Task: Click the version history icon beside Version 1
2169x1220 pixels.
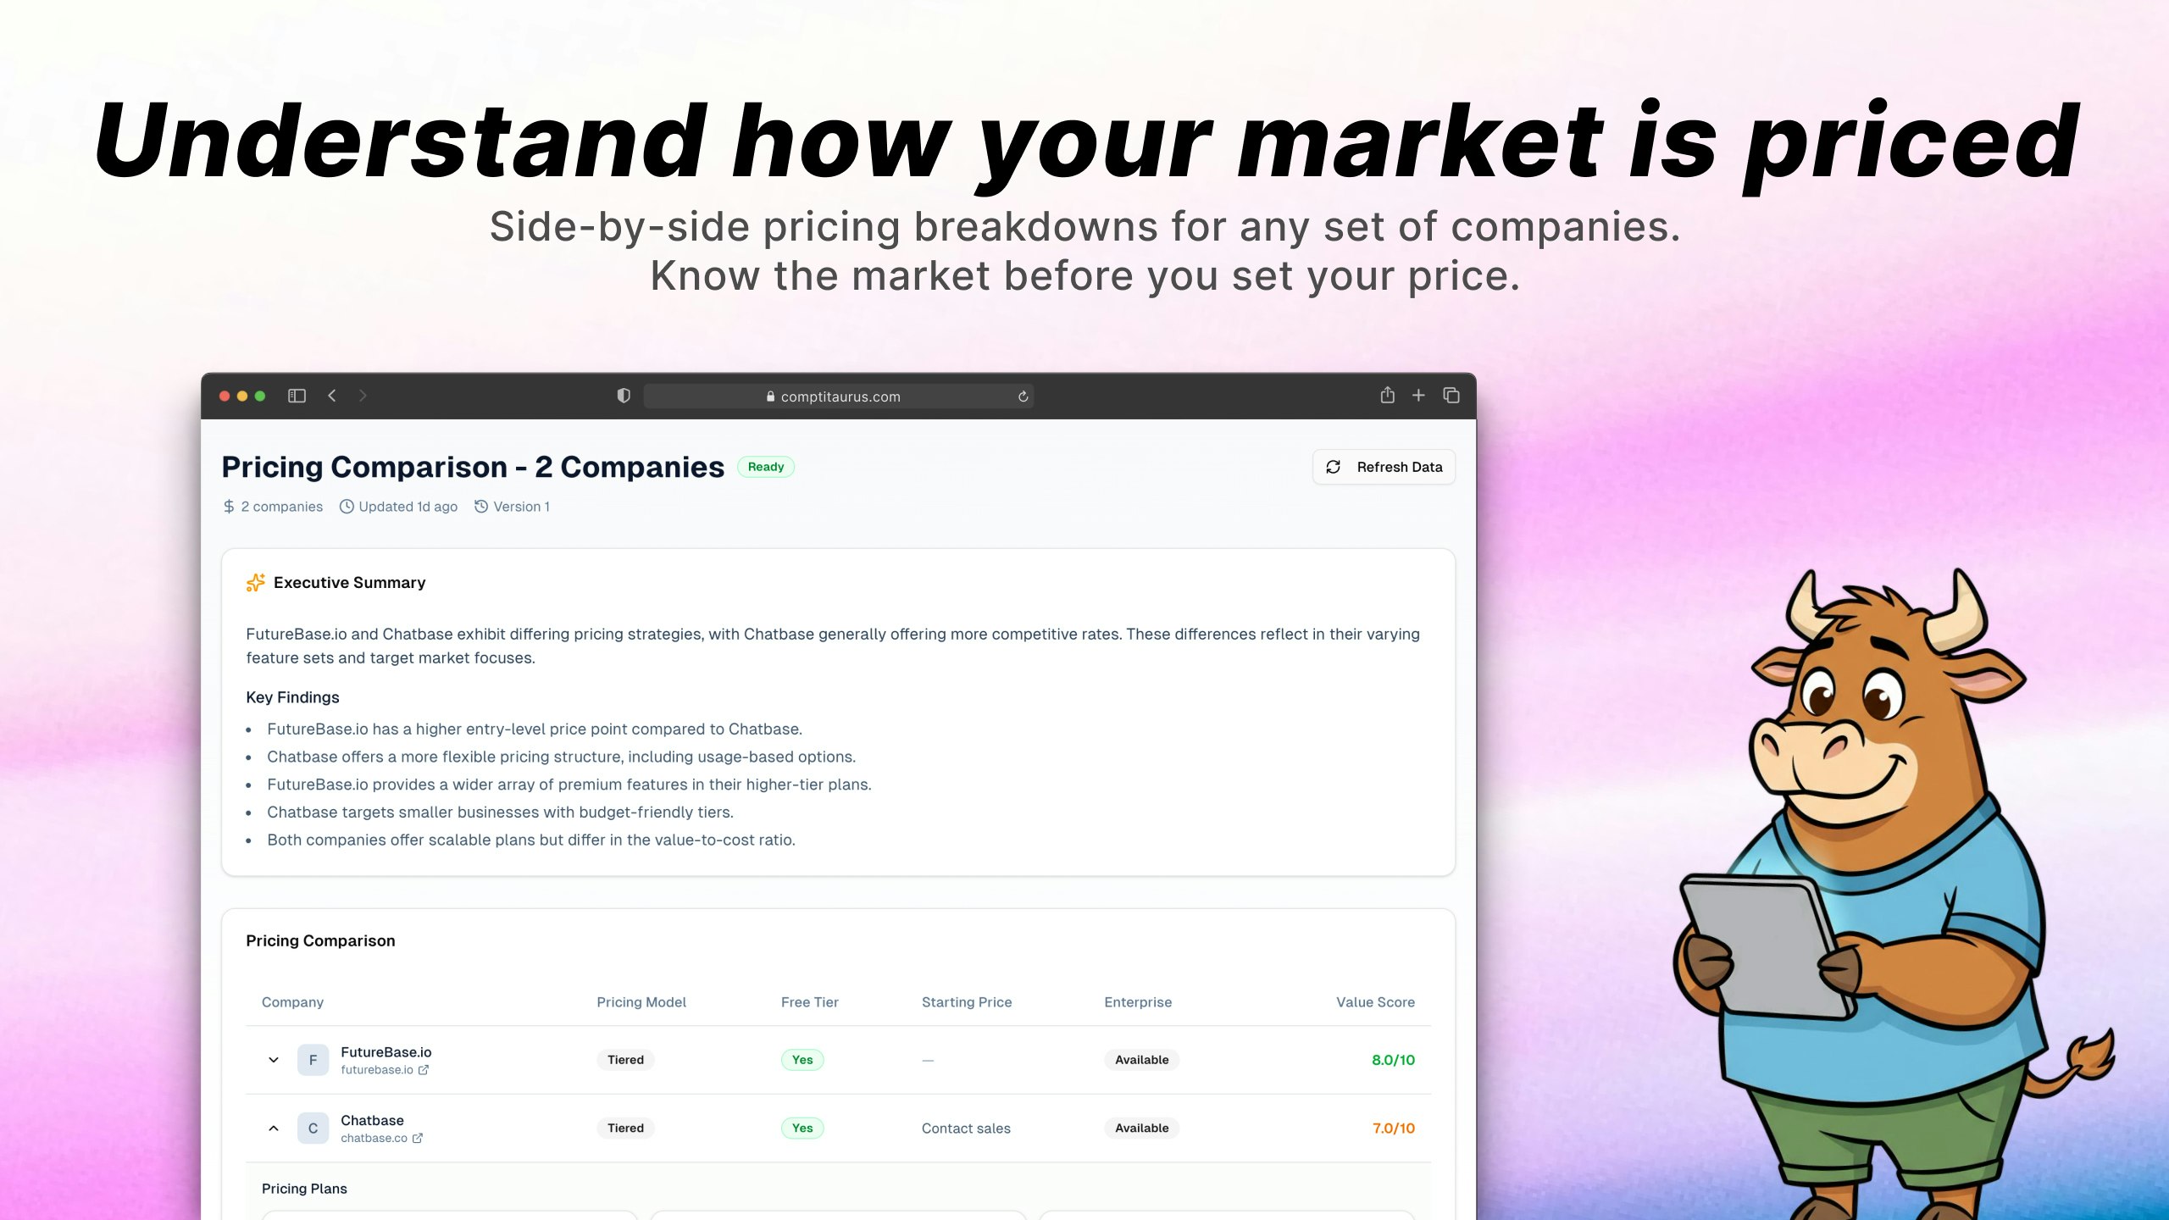Action: [480, 506]
